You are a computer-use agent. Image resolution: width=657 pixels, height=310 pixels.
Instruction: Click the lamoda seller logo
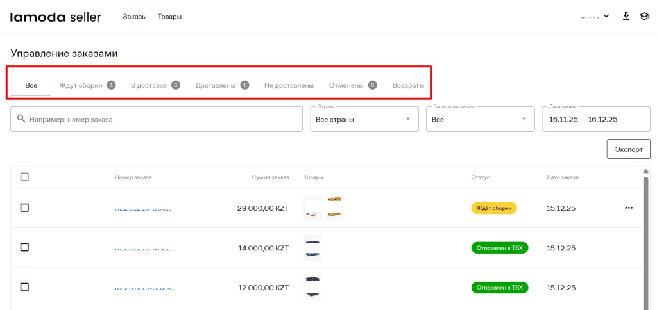[x=55, y=17]
